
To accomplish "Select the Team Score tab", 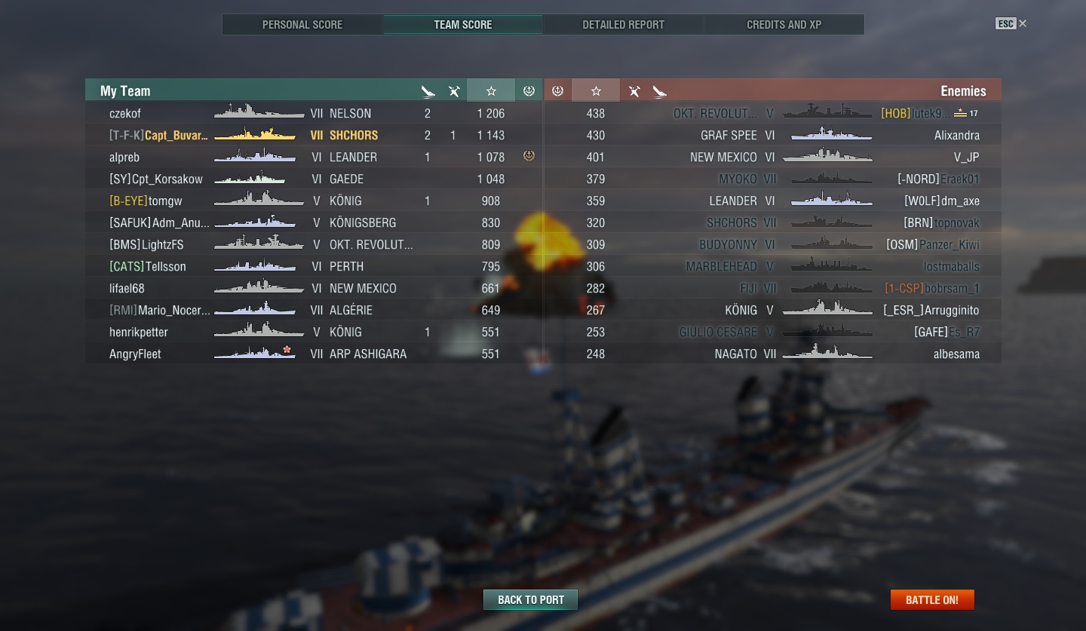I will coord(463,24).
